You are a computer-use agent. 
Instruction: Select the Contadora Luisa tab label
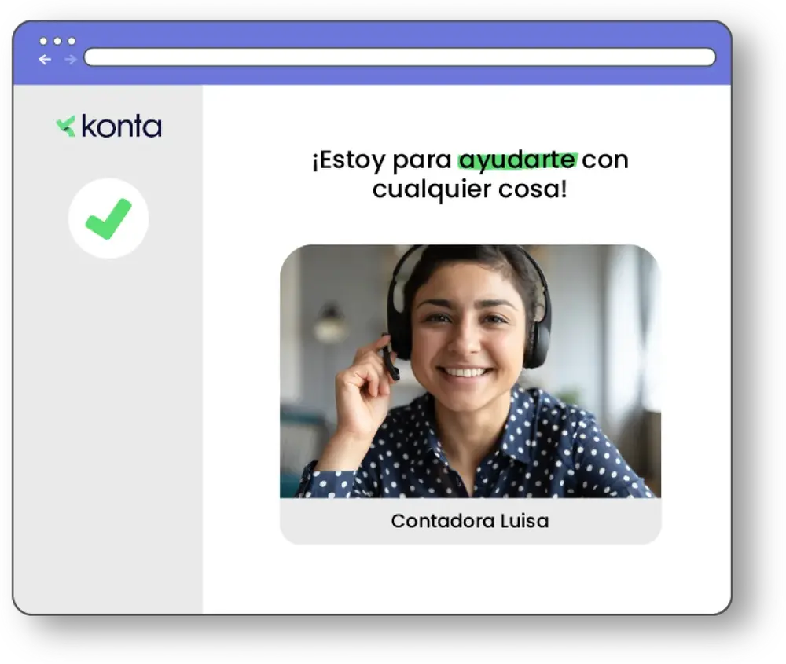(x=470, y=520)
